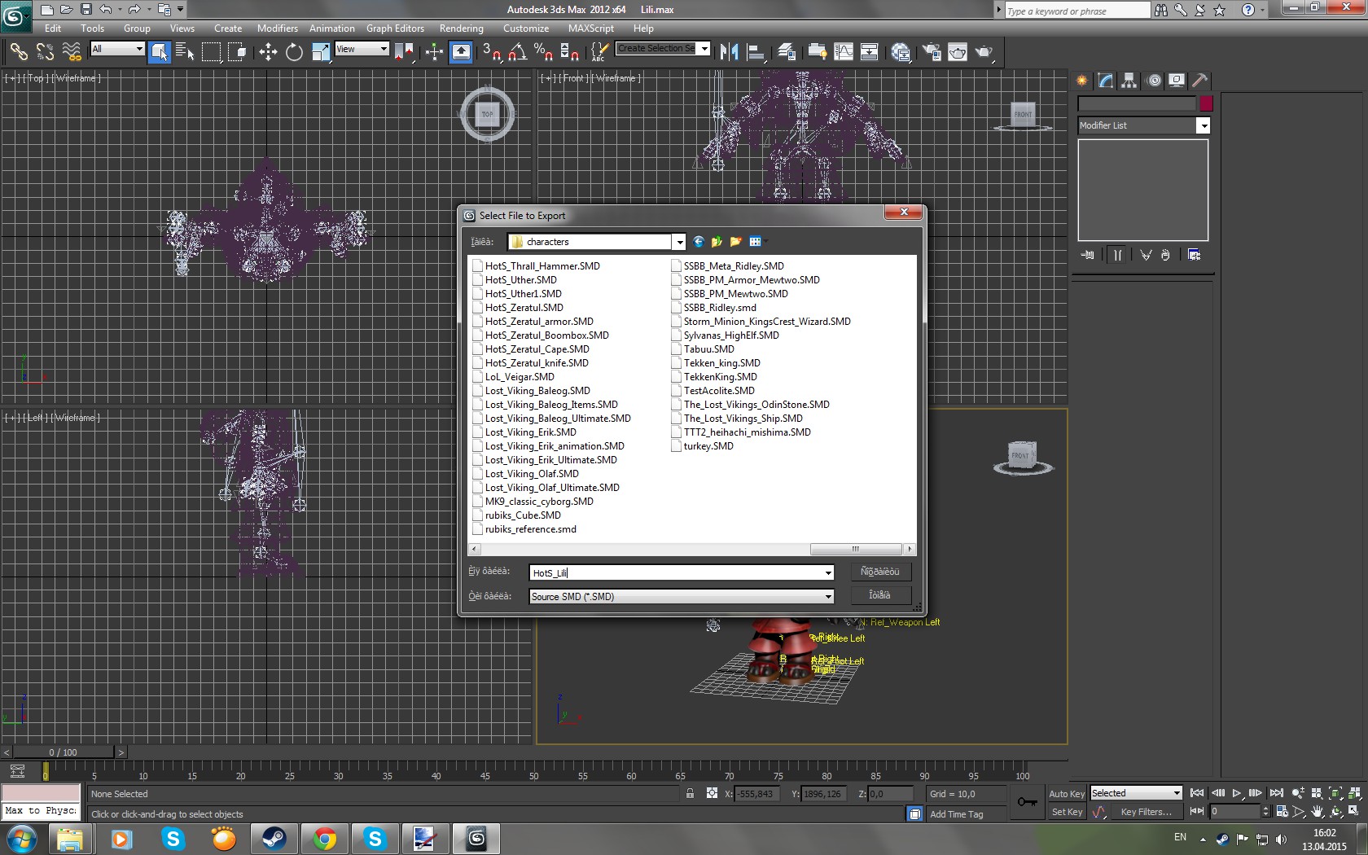Open the Edit menu
Viewport: 1368px width, 855px height.
tap(53, 28)
